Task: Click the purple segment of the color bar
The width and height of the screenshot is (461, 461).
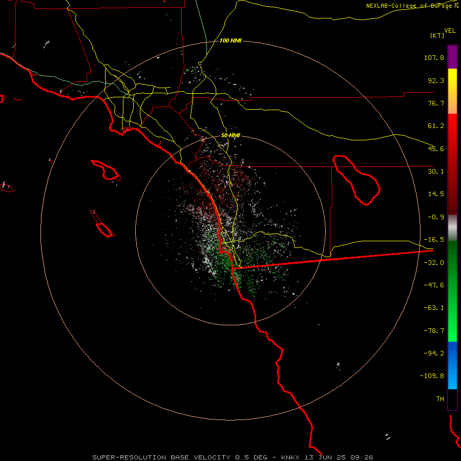Action: coord(452,57)
